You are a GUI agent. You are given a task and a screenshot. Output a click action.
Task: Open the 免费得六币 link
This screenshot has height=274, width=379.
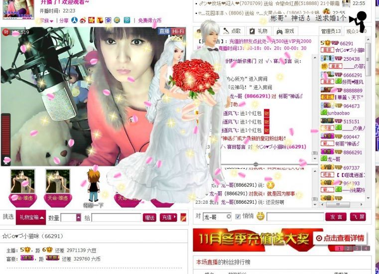coord(149,20)
